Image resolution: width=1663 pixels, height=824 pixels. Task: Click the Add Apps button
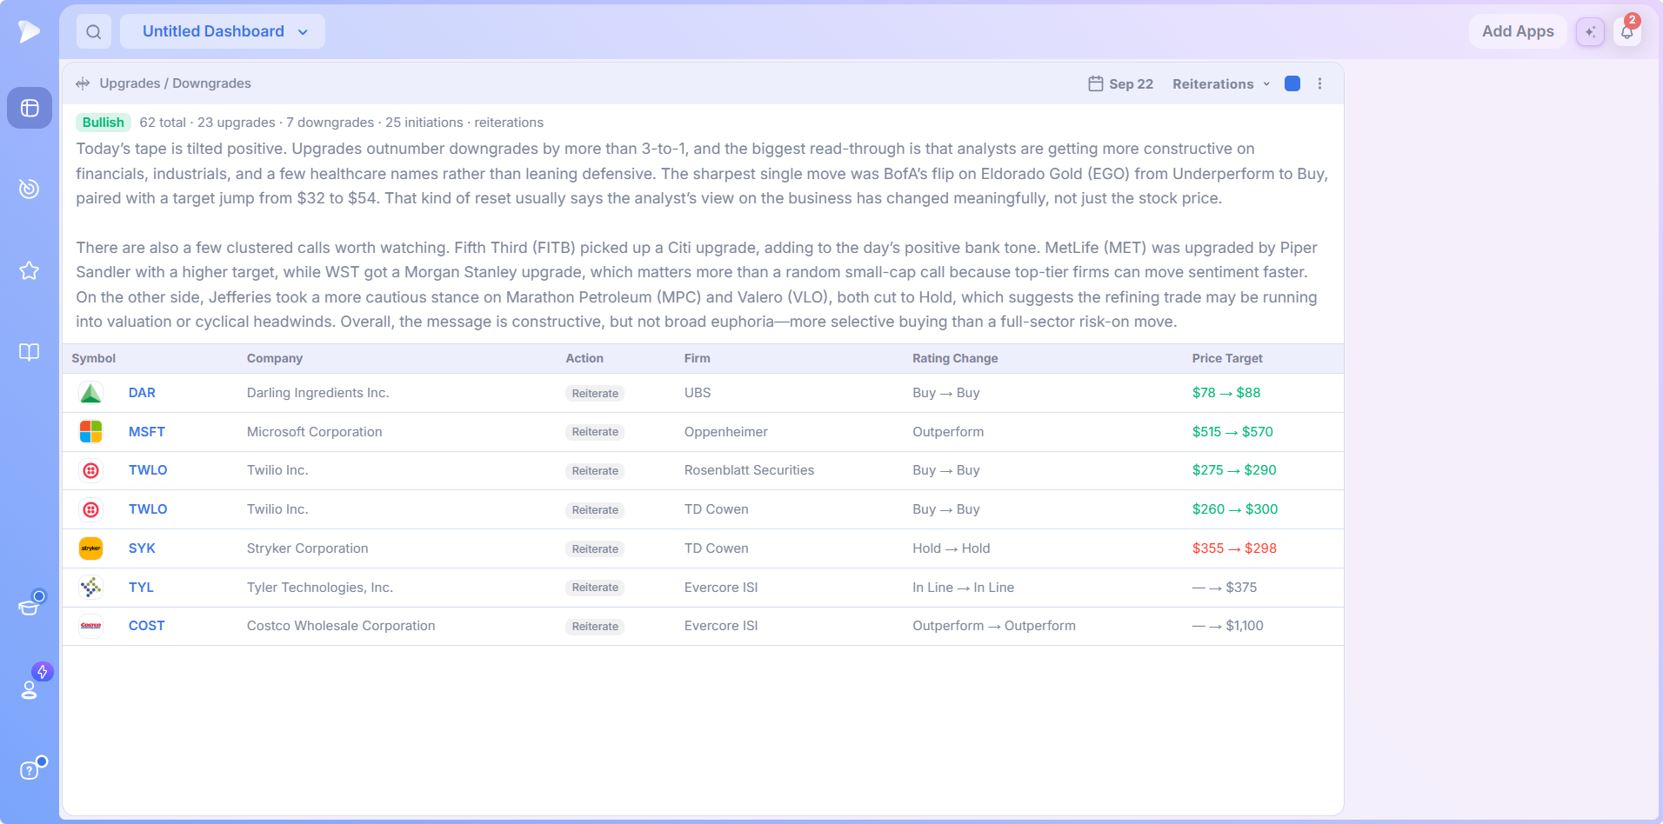[1518, 31]
